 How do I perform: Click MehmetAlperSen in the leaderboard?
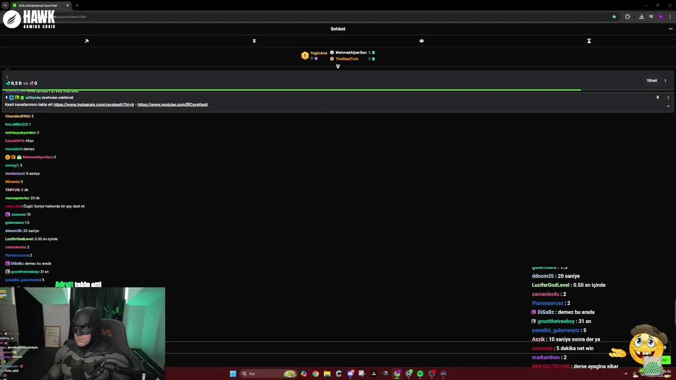(x=351, y=52)
